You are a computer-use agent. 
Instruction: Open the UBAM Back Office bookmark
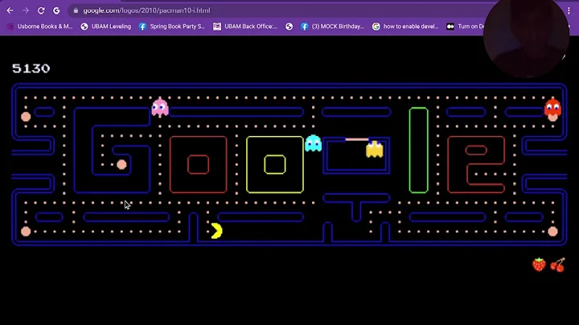245,27
